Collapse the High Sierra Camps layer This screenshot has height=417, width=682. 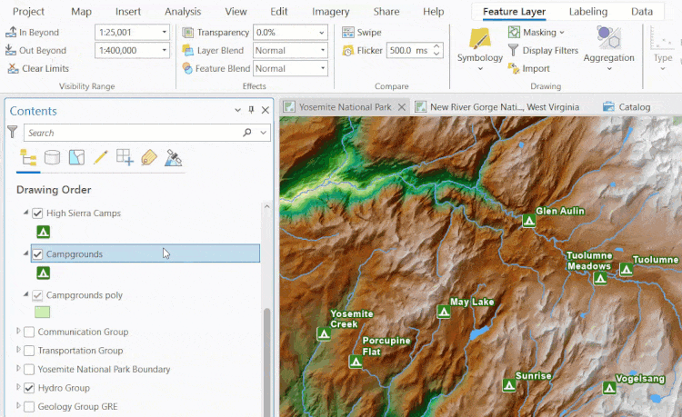[x=25, y=213]
